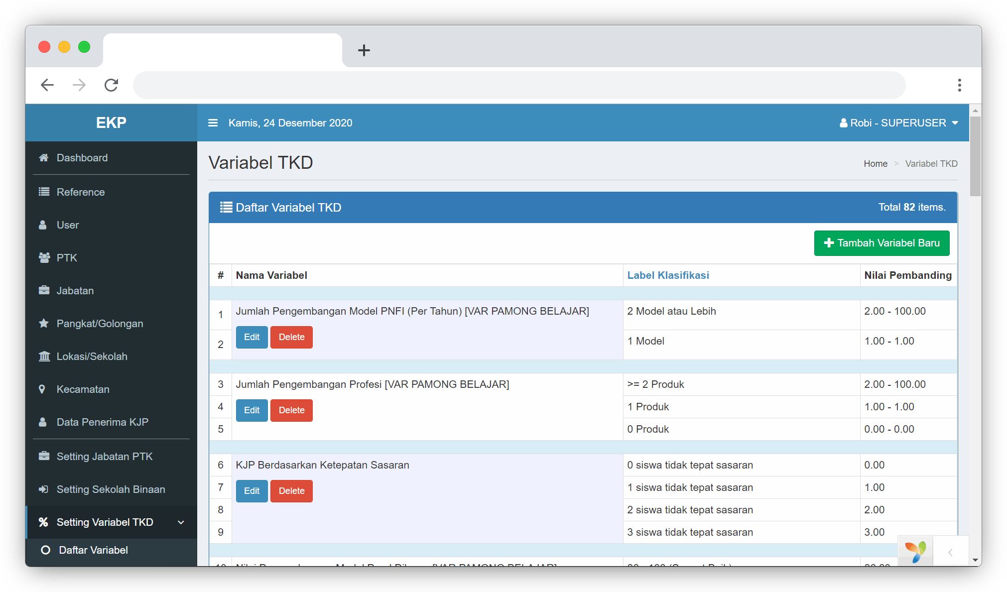Sort by Label Klasifikasi column link

(x=668, y=275)
